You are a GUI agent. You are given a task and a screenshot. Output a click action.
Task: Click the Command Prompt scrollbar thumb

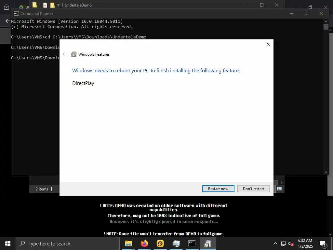pyautogui.click(x=326, y=27)
